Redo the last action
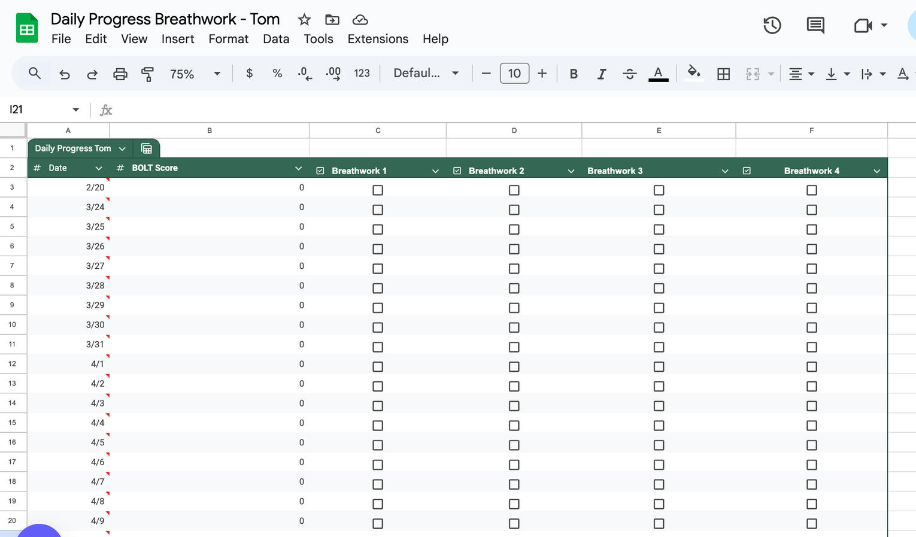 92,74
